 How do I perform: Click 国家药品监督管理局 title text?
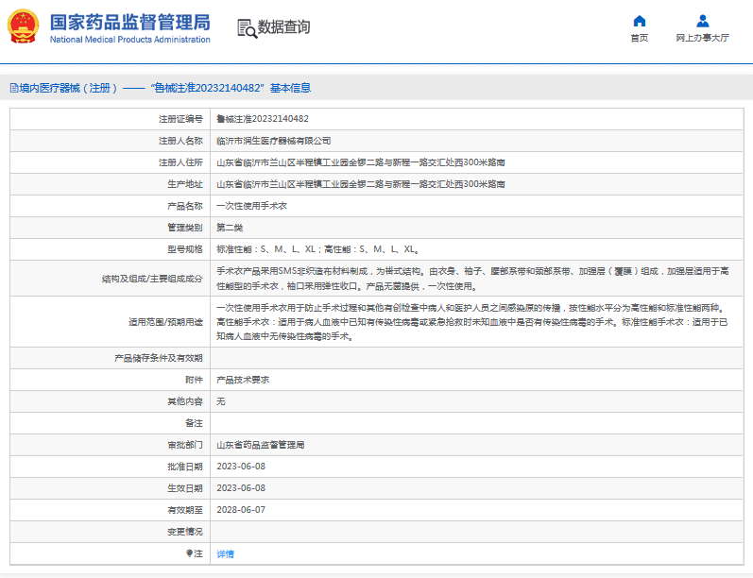click(130, 23)
